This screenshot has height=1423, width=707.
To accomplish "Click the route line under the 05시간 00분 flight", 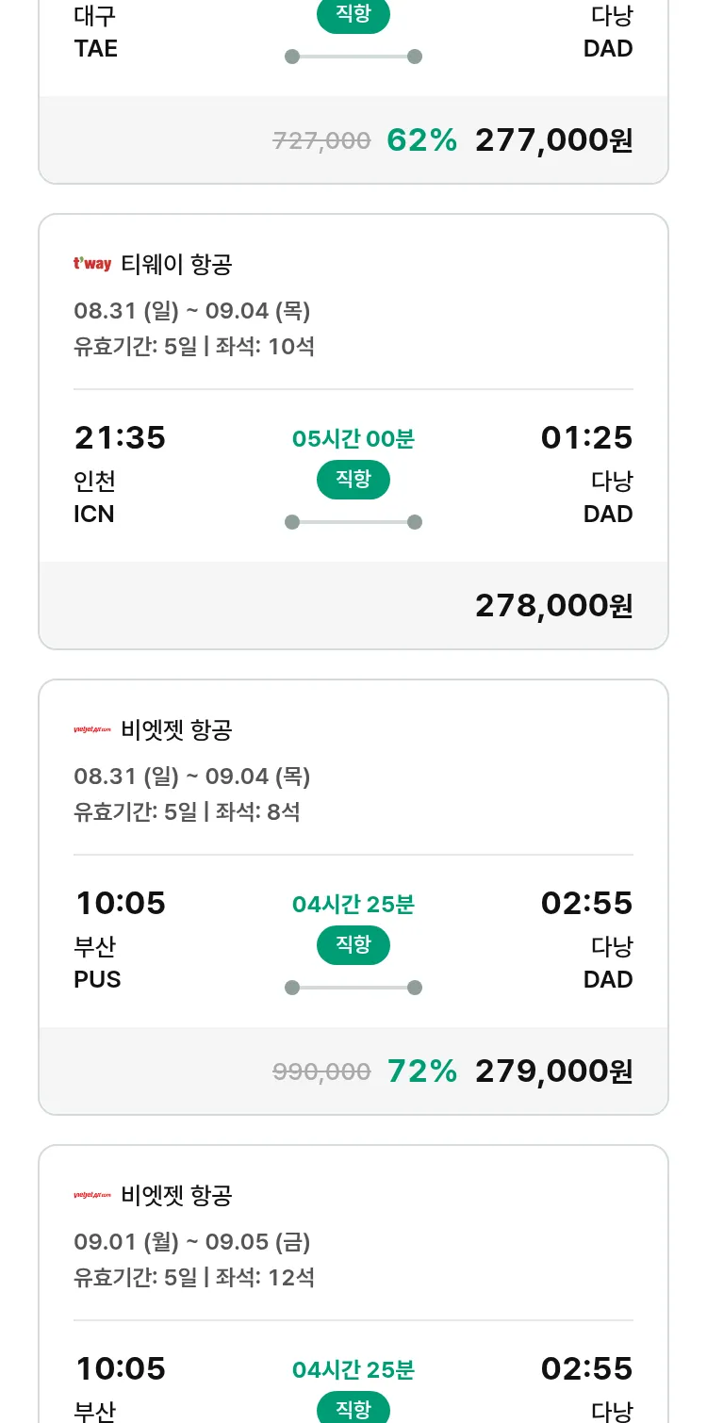I will (x=353, y=522).
